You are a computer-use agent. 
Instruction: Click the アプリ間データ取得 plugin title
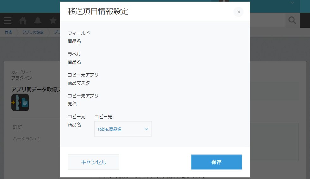click(36, 90)
